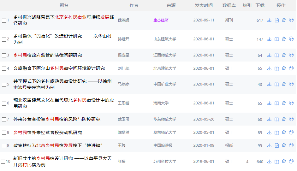Sort results by 被引 column header
297x171 pixels.
[x=247, y=5]
